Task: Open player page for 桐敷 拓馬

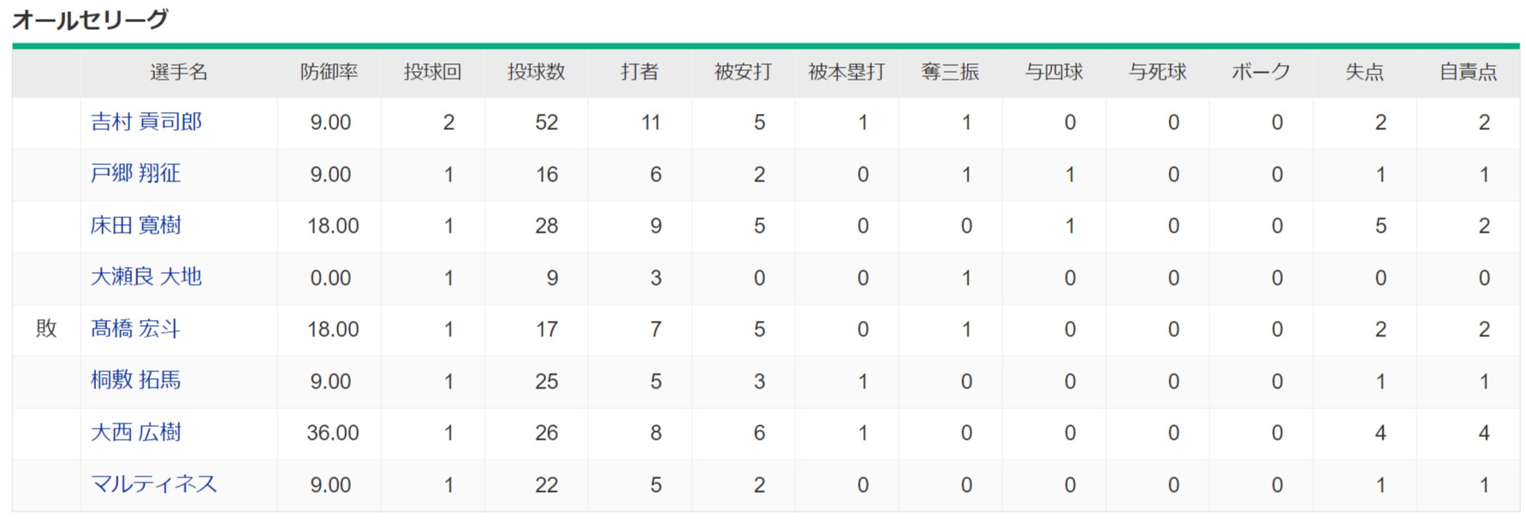Action: click(x=135, y=381)
